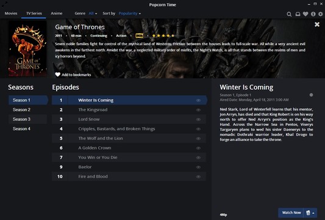Mark The Kingsroad as watched

[x=198, y=110]
